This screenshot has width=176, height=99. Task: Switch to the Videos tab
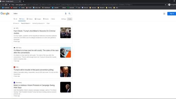(29, 19)
